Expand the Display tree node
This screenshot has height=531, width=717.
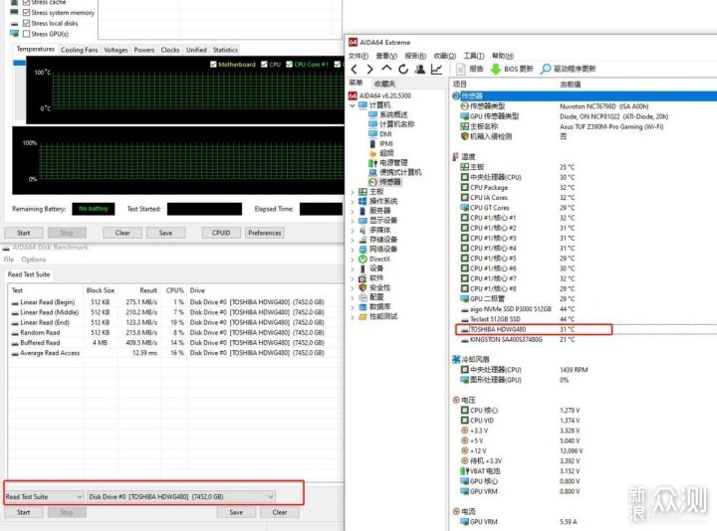(353, 221)
